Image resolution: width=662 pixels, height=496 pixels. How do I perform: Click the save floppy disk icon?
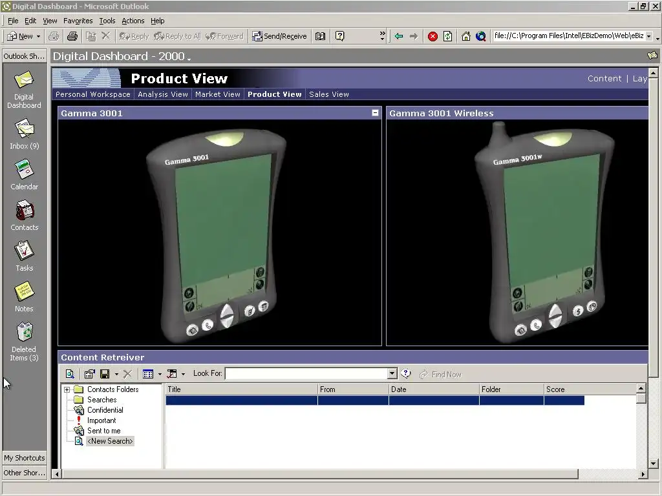[x=105, y=374]
